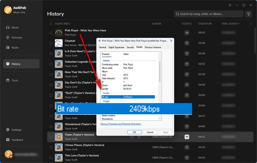Open more options for Clean (Taylor's Version)
This screenshot has height=163, width=257.
[145, 137]
